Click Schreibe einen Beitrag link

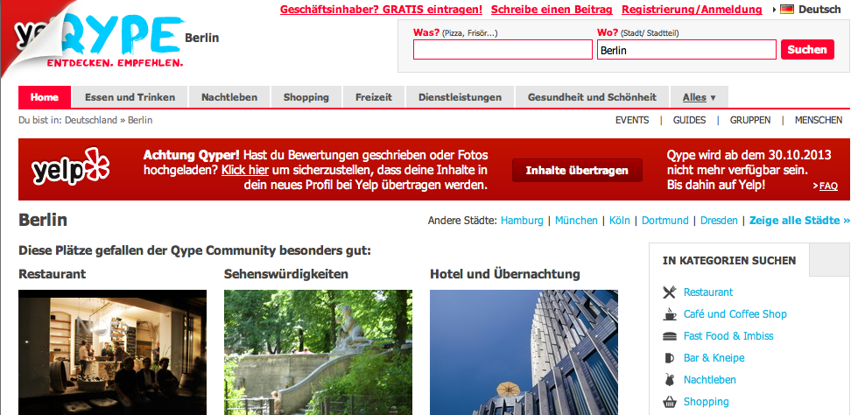[552, 10]
